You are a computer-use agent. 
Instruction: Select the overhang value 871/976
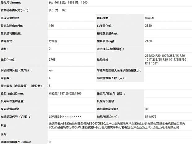[x=151, y=116]
